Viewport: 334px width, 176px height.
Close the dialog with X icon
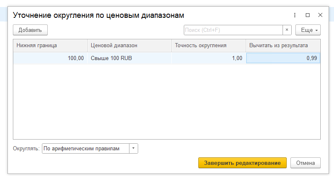(320, 15)
